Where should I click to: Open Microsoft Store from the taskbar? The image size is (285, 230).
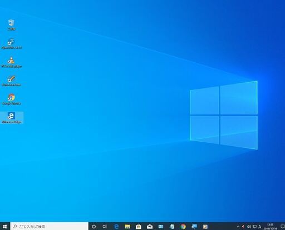[139, 227]
